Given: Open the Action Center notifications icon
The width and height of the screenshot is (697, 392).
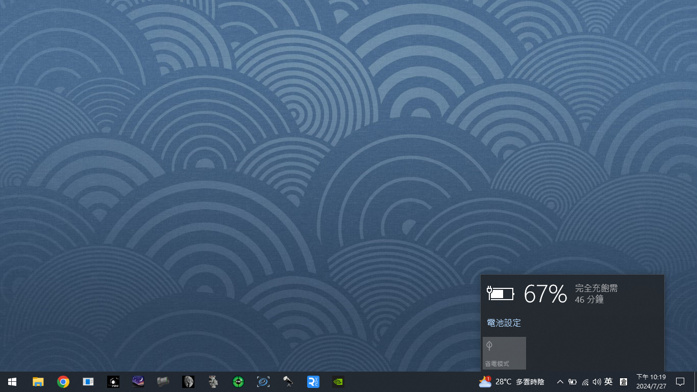Looking at the screenshot, I should (x=680, y=382).
